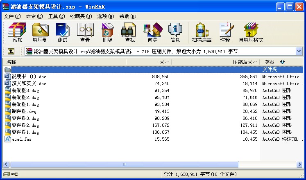Click compressed size value 104,455
306x180 pixels.
click(249, 132)
